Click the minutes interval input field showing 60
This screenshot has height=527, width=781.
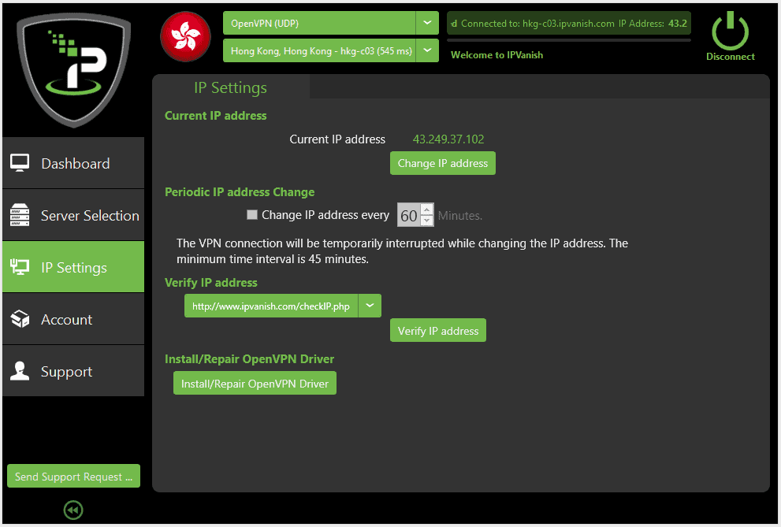pyautogui.click(x=409, y=215)
